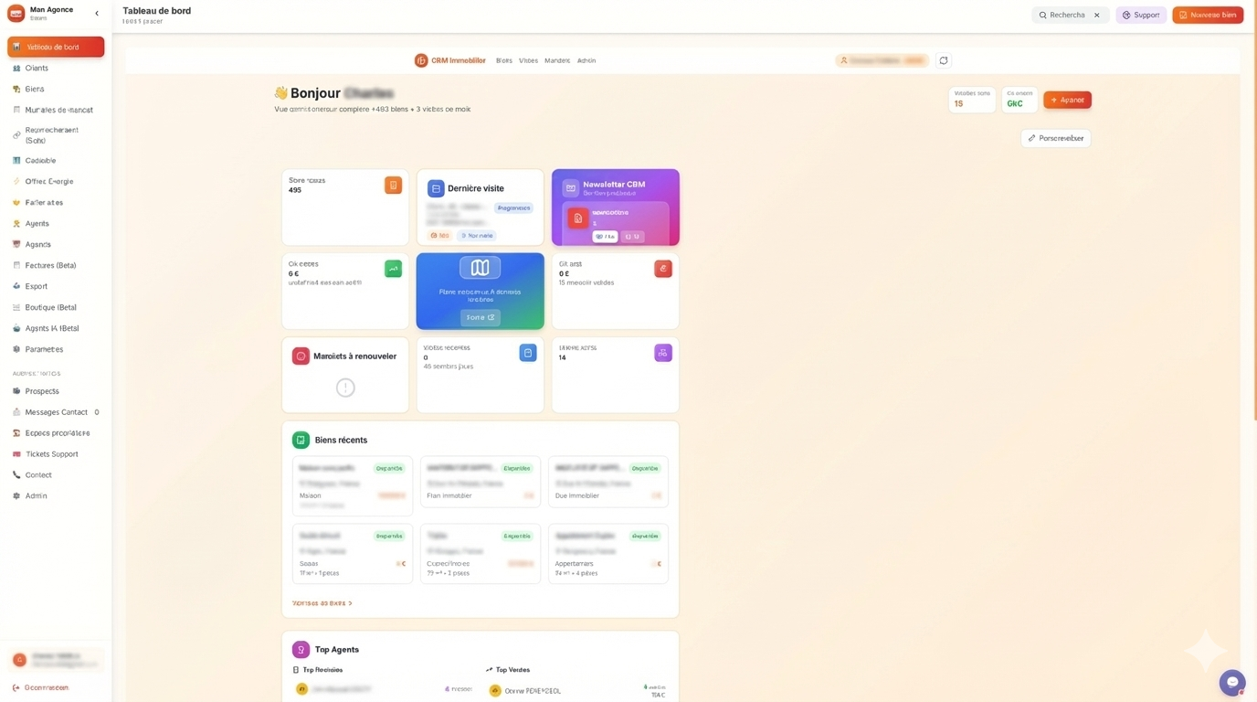This screenshot has width=1257, height=702.
Task: Click the Admin gear icon in sidebar
Action: click(x=16, y=496)
